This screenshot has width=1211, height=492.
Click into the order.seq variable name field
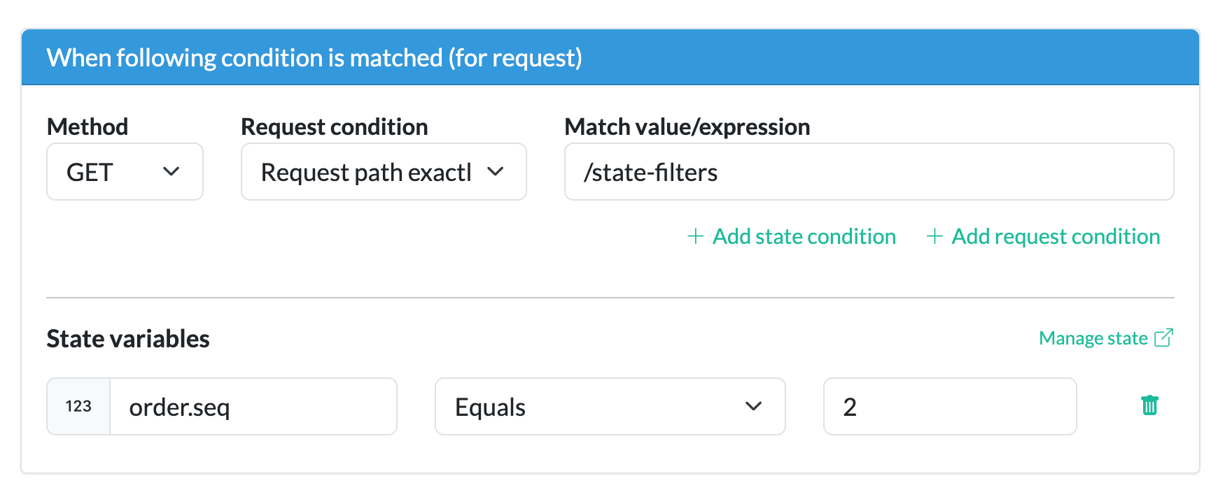tap(252, 407)
